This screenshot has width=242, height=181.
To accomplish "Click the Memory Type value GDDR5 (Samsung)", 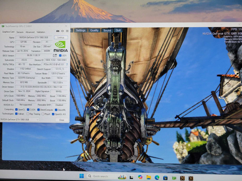I will [26, 78].
